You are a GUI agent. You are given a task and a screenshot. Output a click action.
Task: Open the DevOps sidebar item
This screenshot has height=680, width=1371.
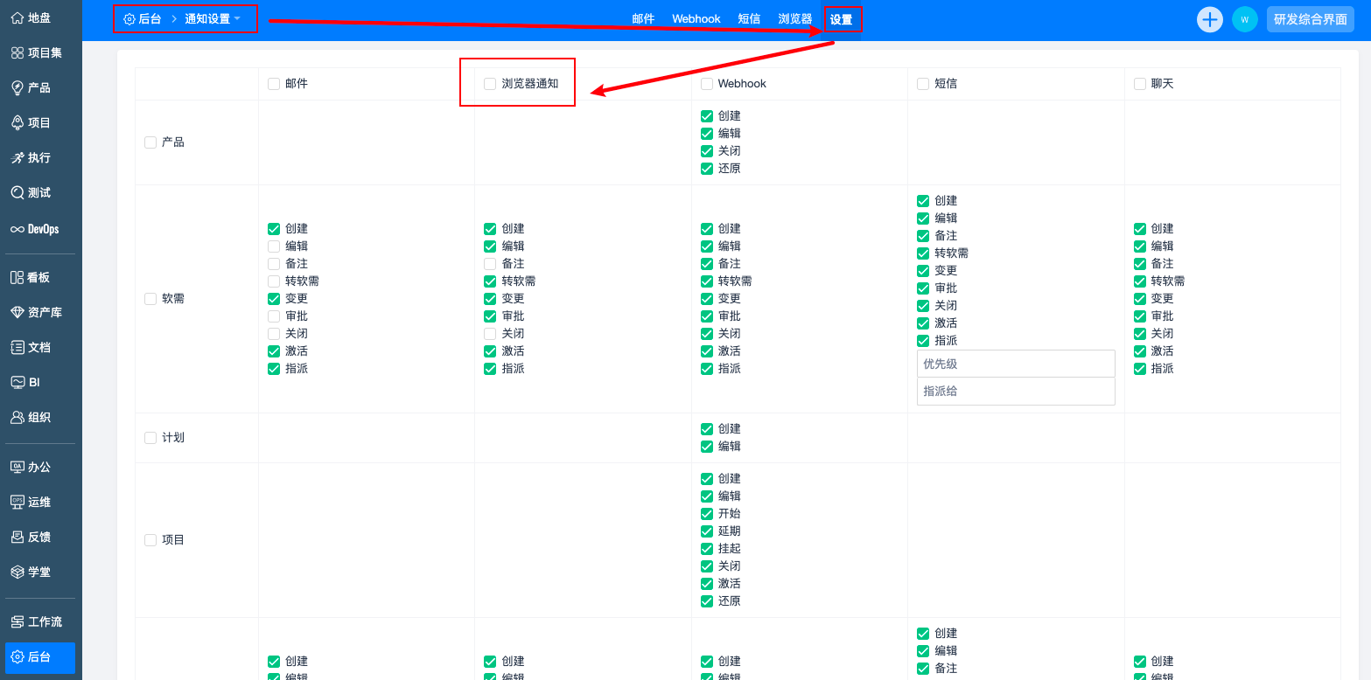(x=35, y=229)
